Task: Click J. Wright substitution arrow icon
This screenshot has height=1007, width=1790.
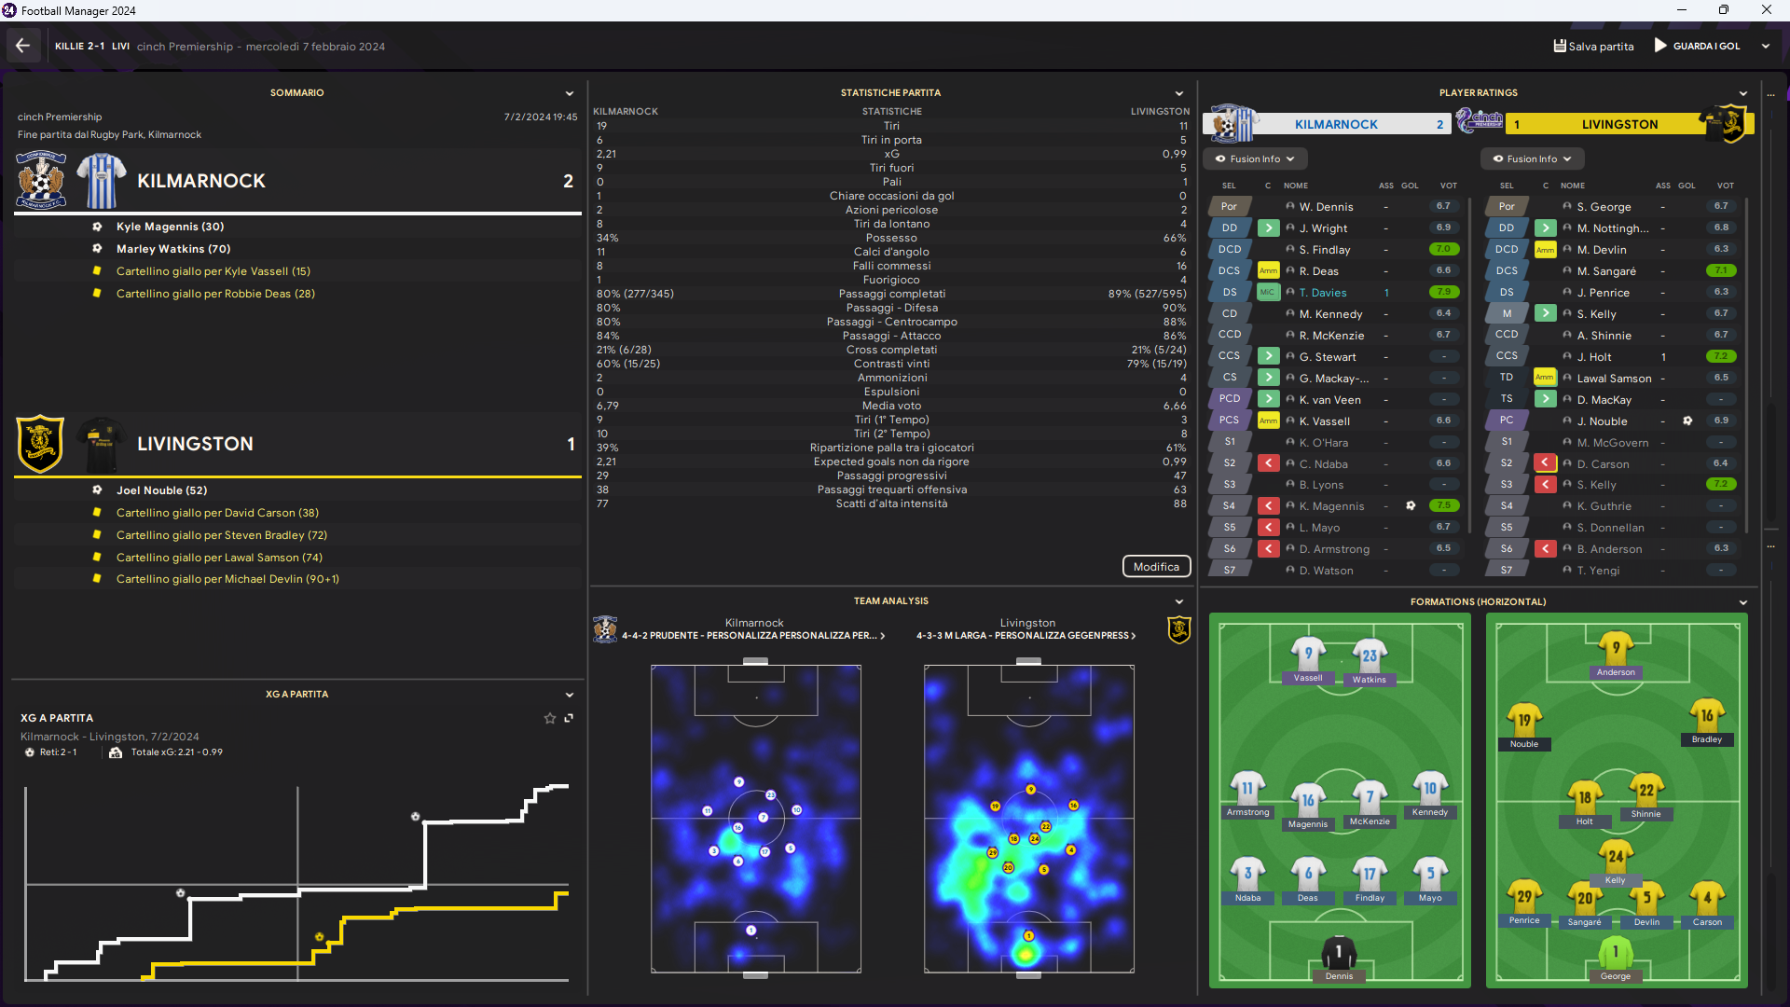Action: (x=1268, y=228)
